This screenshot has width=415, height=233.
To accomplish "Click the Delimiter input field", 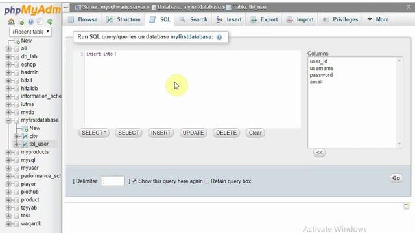I will click(112, 181).
